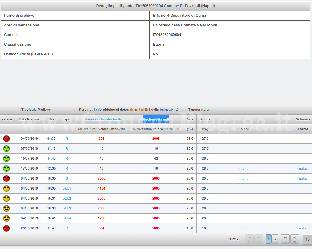Screen dimensions: 312x249
Task: Advance to the next results page
Action: point(285,239)
